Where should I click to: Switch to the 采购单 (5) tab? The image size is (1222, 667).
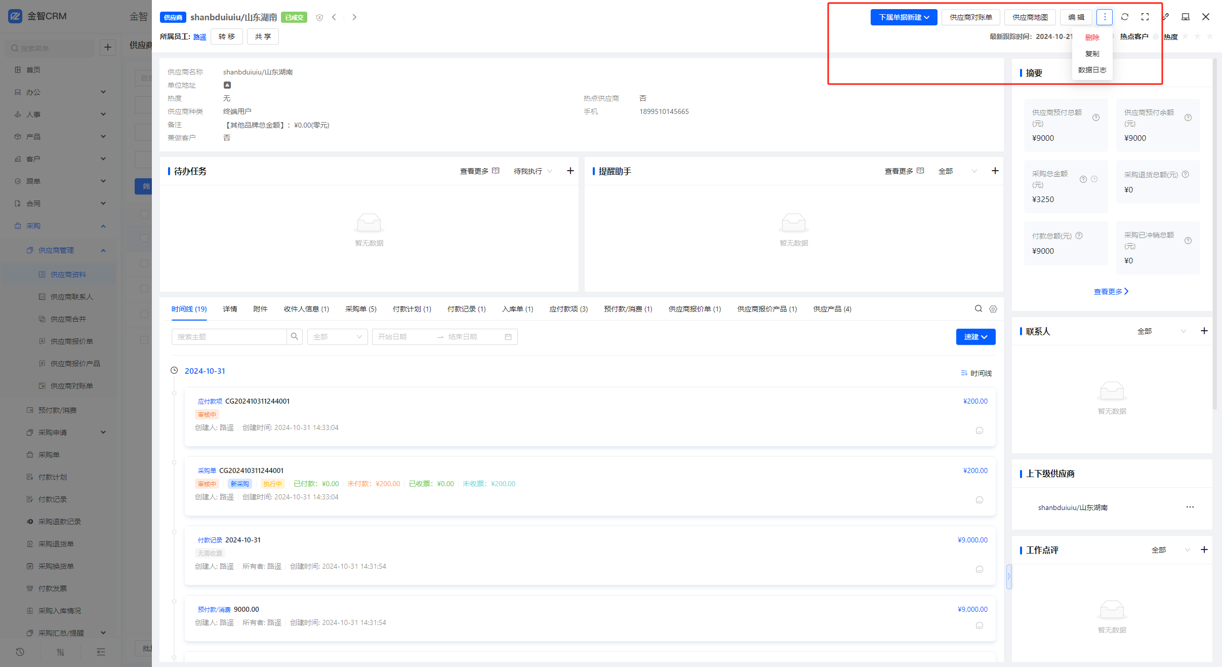361,309
